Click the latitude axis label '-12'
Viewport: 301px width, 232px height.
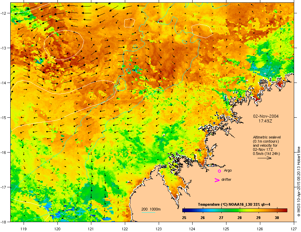click(4, 13)
